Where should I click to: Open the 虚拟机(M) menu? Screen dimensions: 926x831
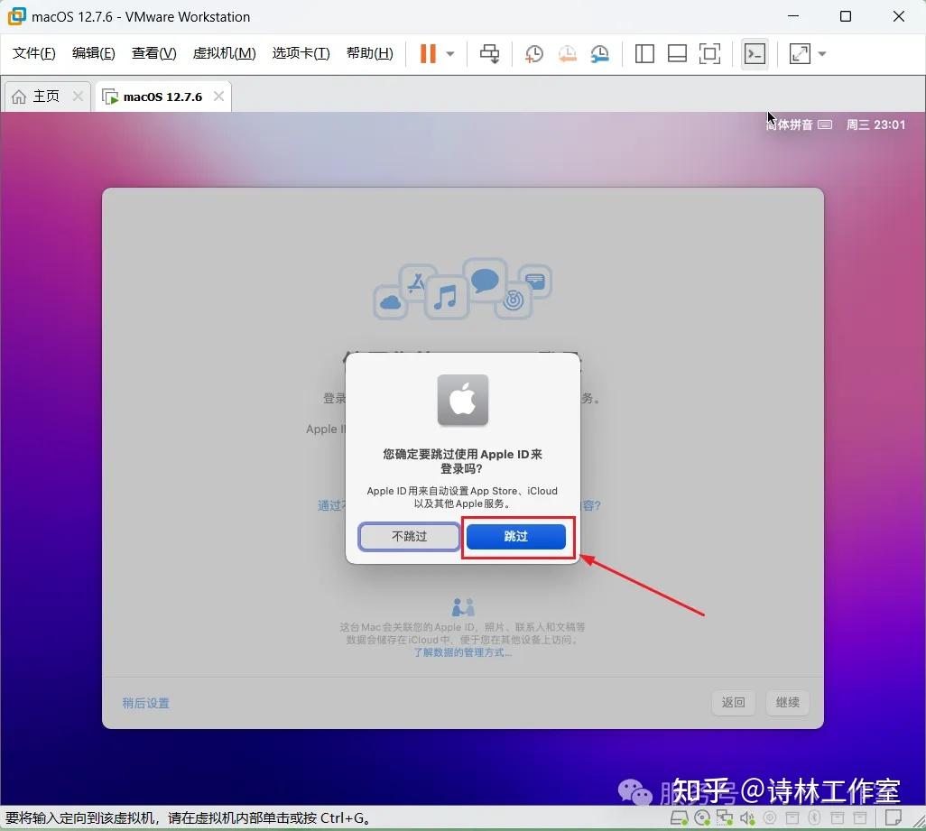pos(225,53)
